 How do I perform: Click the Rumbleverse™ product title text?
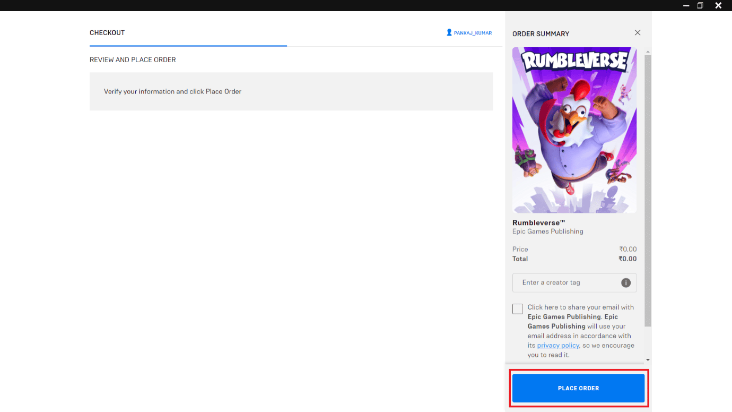(x=539, y=223)
